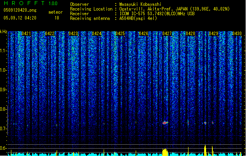Click the 0.9 kHz axis label
The width and height of the screenshot is (246, 156).
pos(4,90)
